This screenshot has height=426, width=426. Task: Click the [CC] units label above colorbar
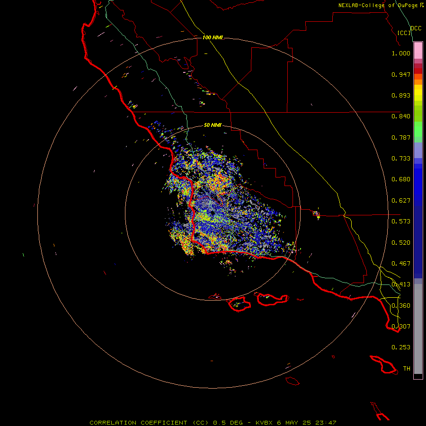tap(404, 33)
